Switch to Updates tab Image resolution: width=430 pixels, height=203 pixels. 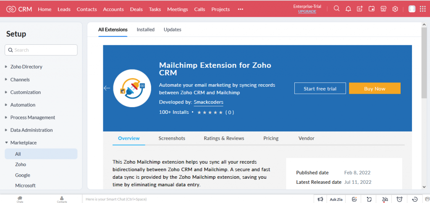173,29
